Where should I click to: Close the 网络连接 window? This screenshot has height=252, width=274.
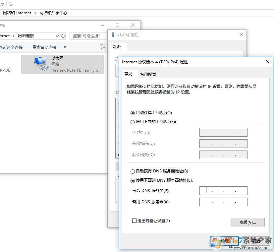tap(133, 25)
